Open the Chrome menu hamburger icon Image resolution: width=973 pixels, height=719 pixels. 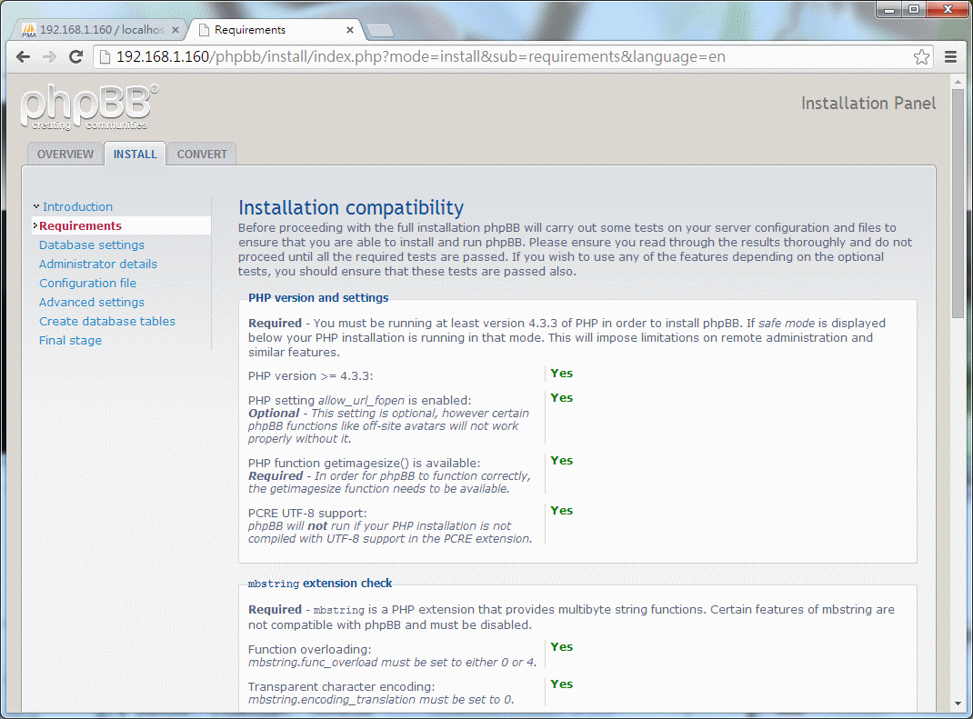pos(950,57)
